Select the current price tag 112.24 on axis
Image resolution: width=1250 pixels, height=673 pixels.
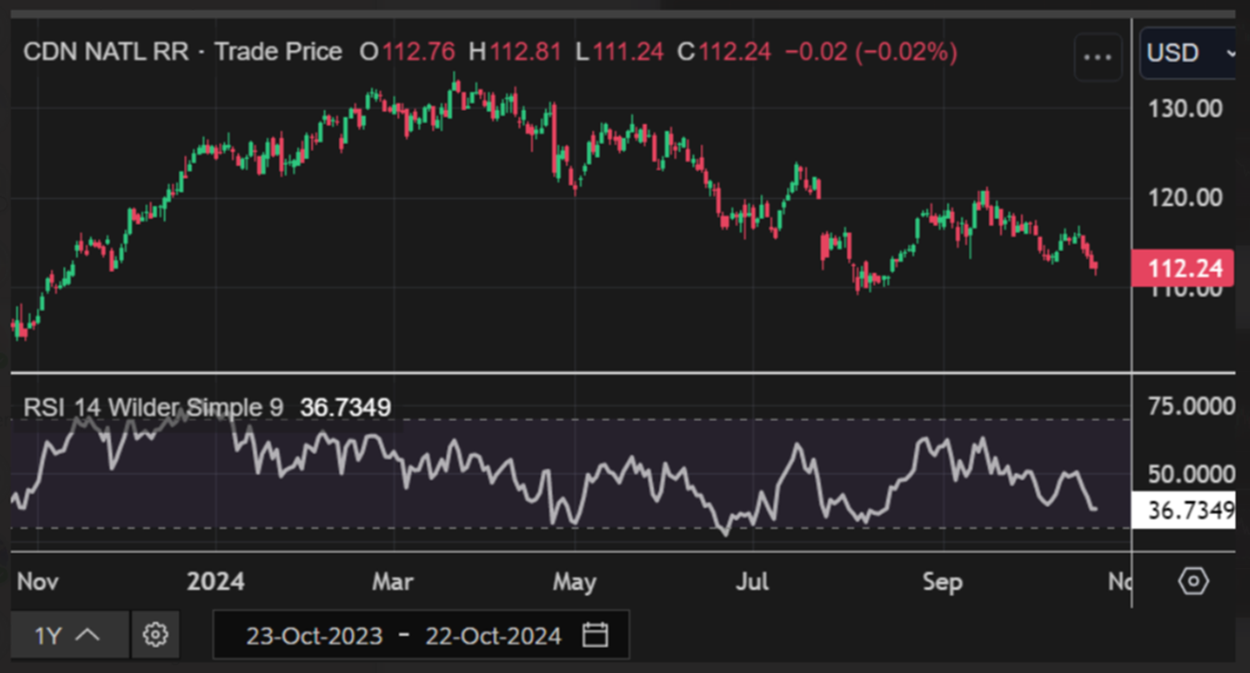tap(1183, 268)
